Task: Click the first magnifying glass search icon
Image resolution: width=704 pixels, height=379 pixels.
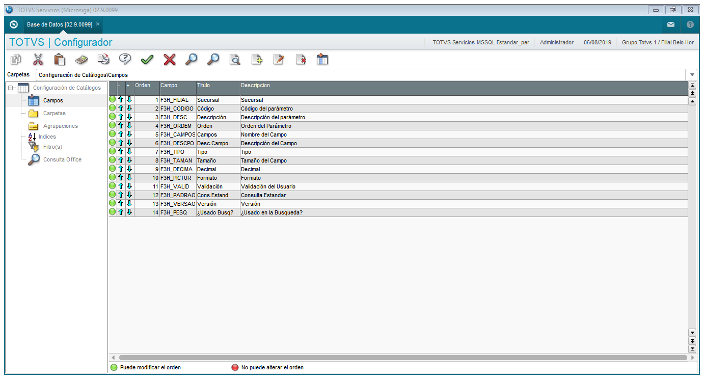Action: coord(191,60)
